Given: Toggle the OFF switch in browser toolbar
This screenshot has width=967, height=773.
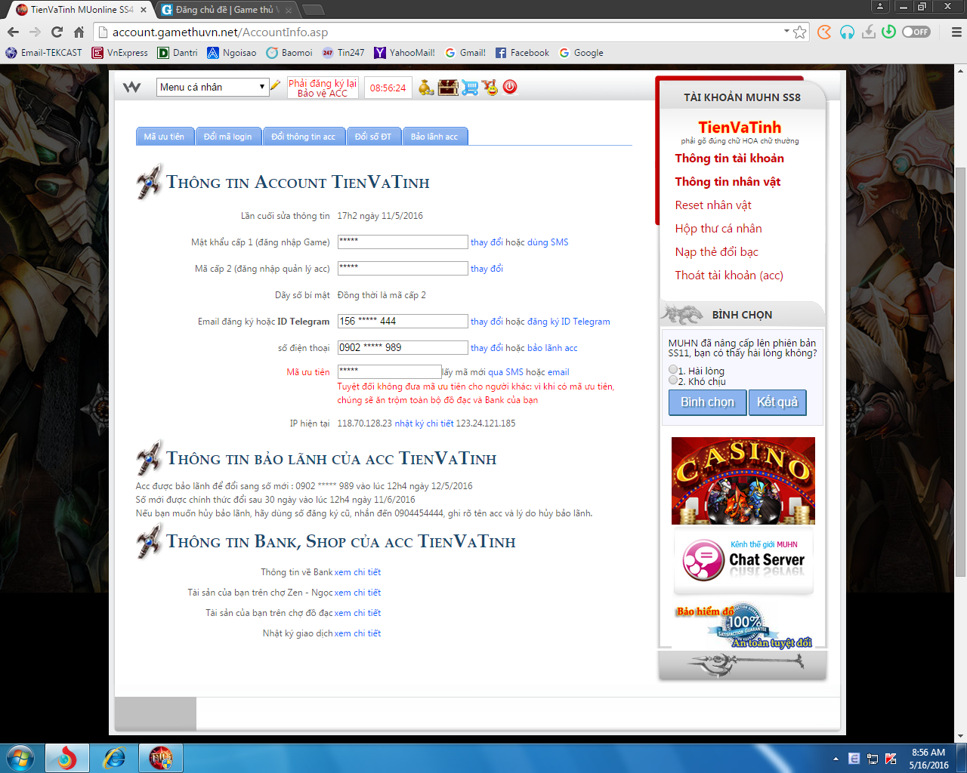Looking at the screenshot, I should 916,32.
